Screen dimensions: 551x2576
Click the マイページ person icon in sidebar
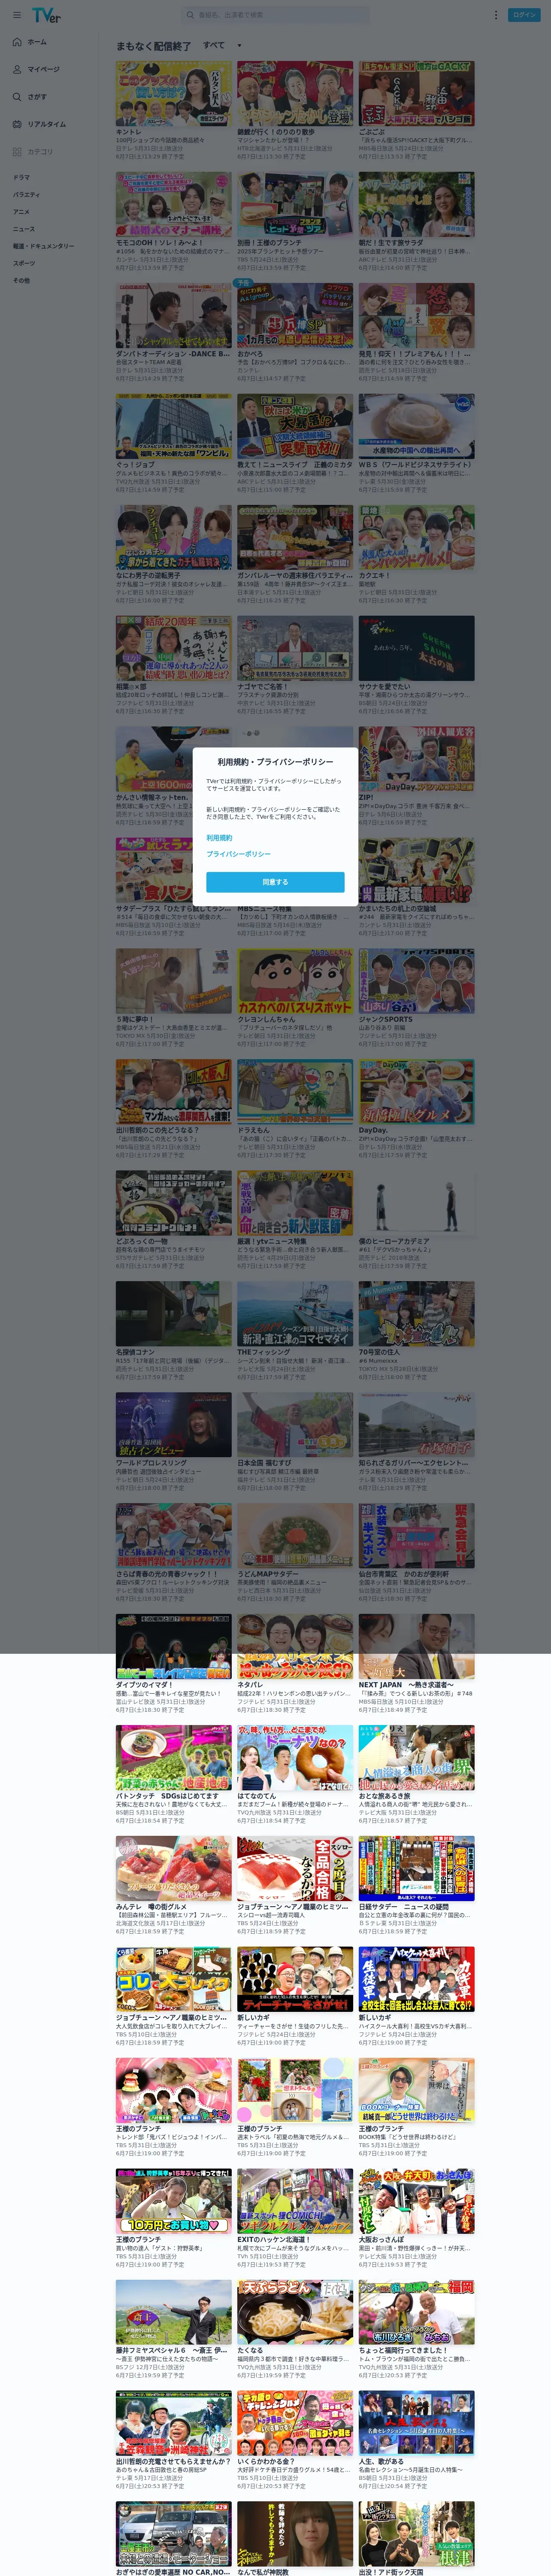point(17,69)
